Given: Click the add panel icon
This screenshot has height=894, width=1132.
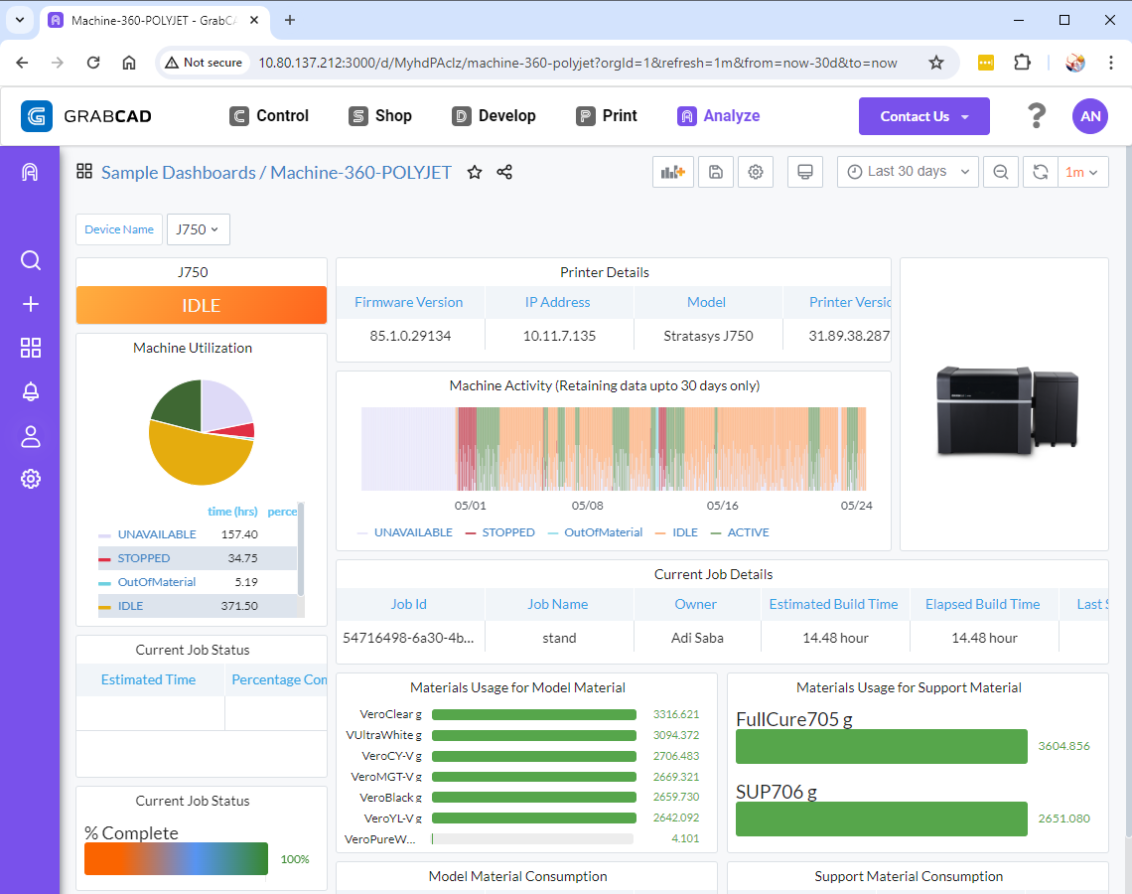Looking at the screenshot, I should [x=673, y=172].
